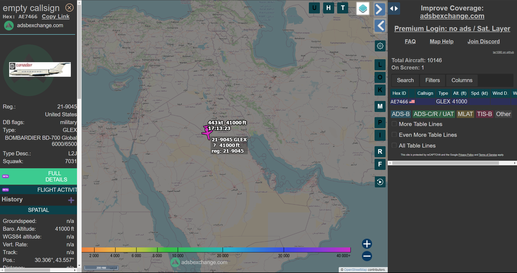Toggle the Other source filter
517x273 pixels.
[503, 114]
